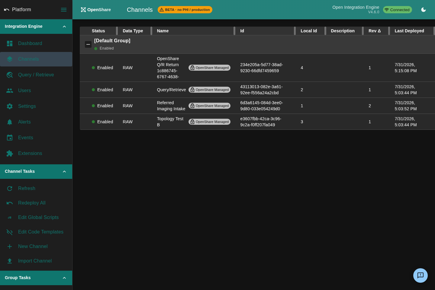Open Edit Code Templates
This screenshot has height=290, width=435.
(36, 232)
